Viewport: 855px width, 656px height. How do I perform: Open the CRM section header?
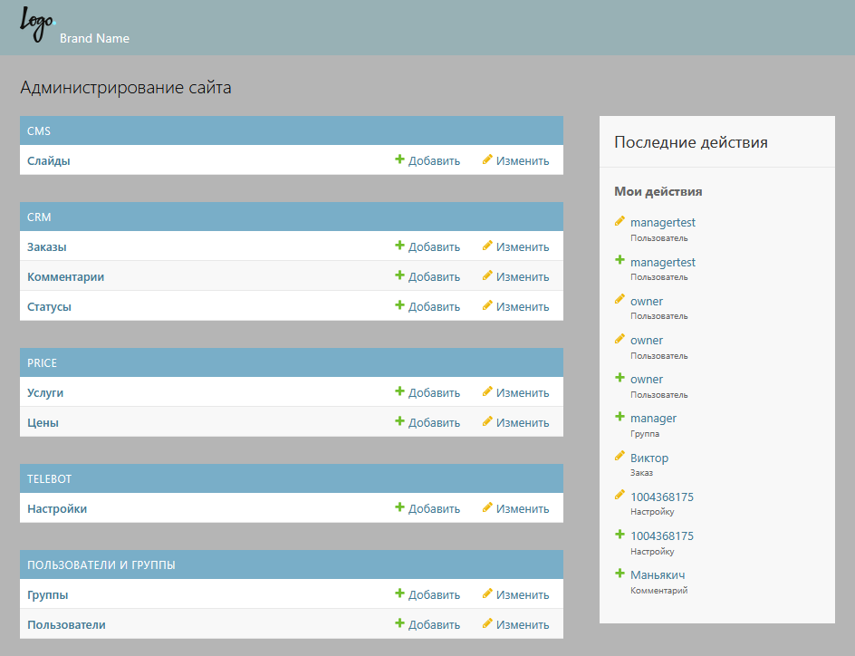pos(39,217)
